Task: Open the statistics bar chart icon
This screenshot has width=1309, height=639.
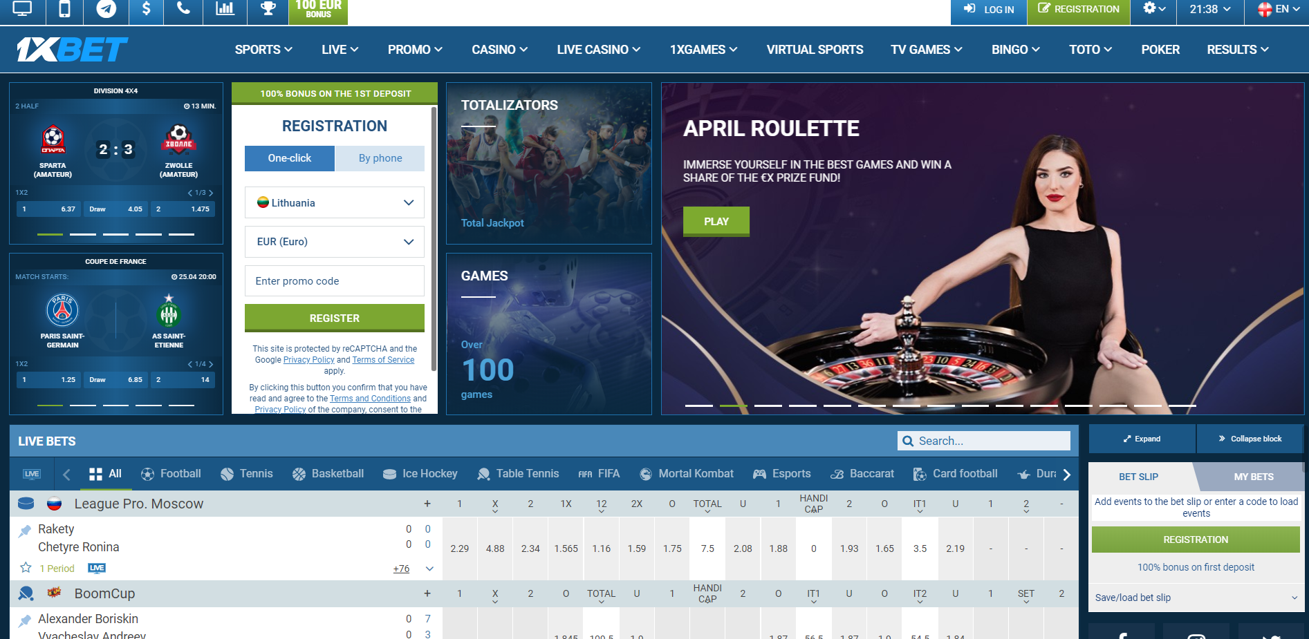Action: (225, 9)
